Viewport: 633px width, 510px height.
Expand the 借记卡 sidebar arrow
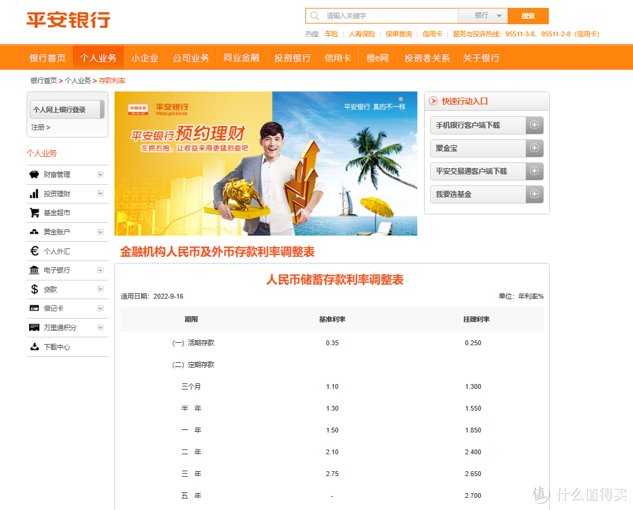click(101, 308)
